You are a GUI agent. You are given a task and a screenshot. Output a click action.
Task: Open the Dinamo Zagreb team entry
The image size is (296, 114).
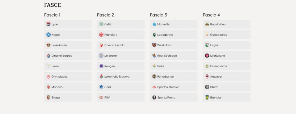coord(68,56)
